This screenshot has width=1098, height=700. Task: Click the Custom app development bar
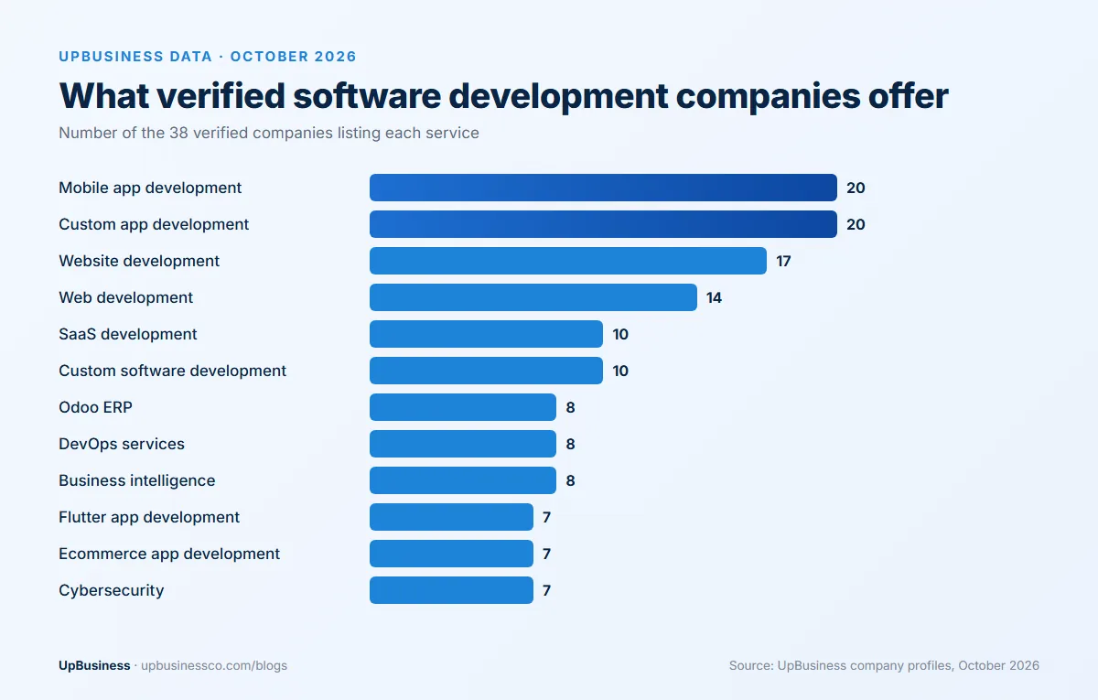coord(603,224)
